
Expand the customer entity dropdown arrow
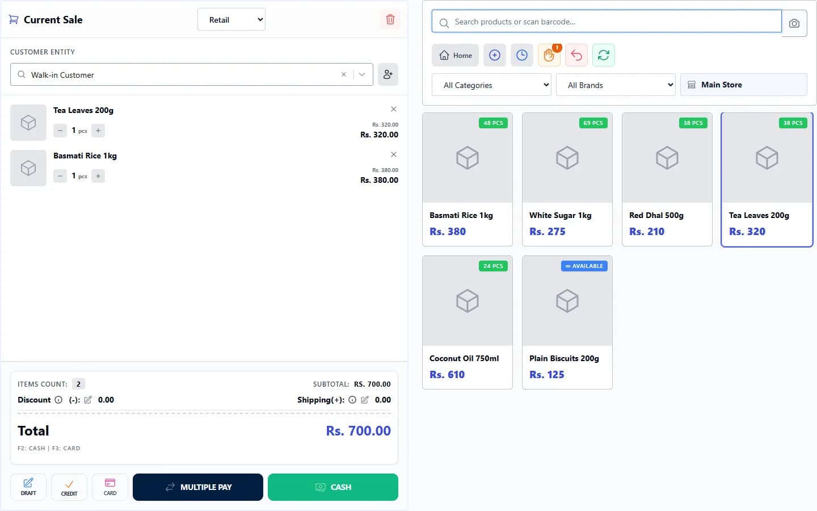(362, 74)
